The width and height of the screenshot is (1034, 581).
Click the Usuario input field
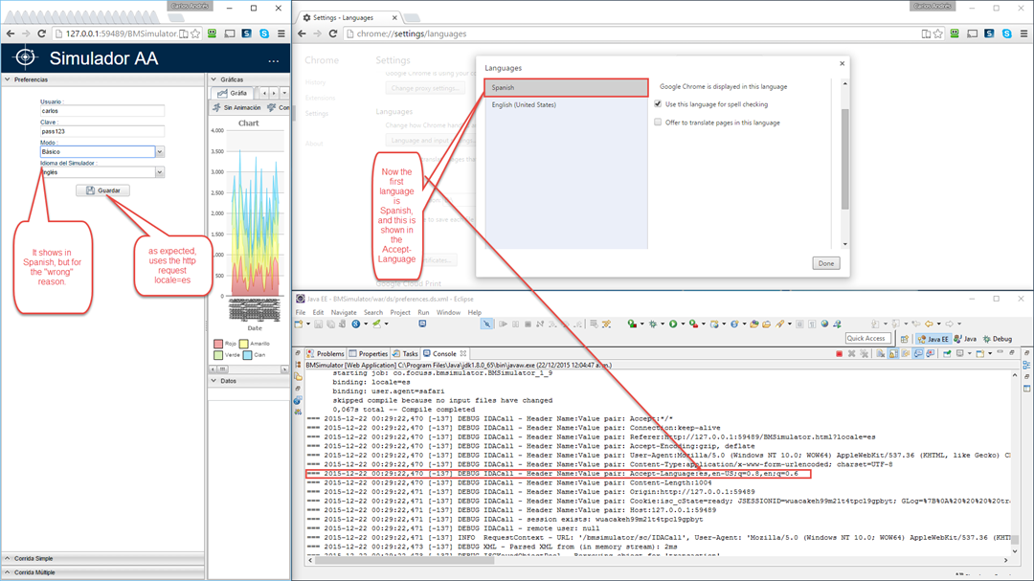(102, 111)
